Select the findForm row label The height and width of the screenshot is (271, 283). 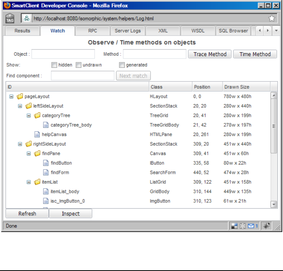click(x=60, y=173)
